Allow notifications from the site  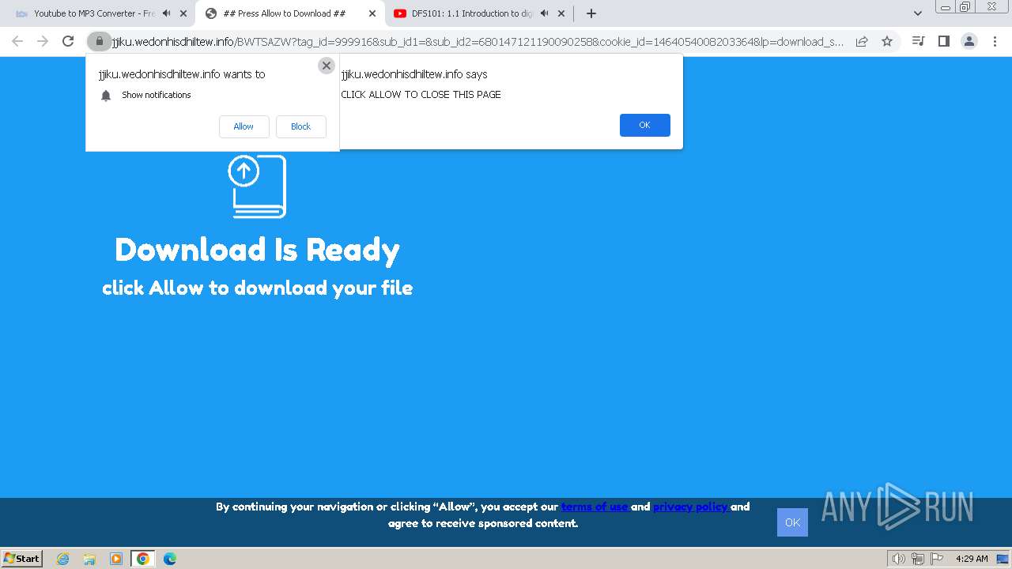click(x=244, y=126)
